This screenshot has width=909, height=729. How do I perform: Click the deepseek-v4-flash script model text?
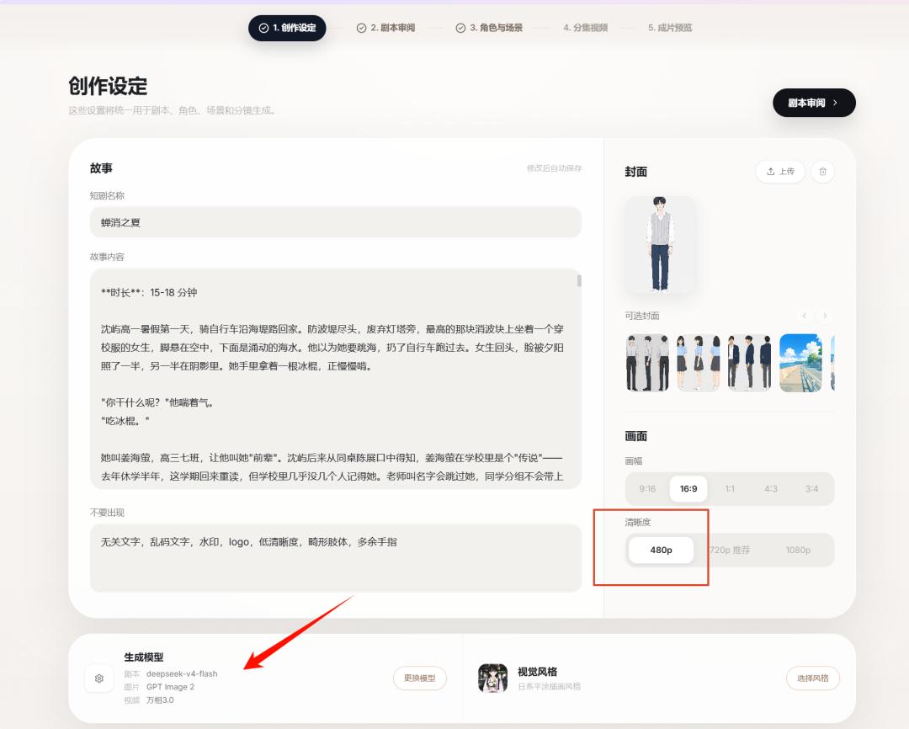(x=182, y=673)
